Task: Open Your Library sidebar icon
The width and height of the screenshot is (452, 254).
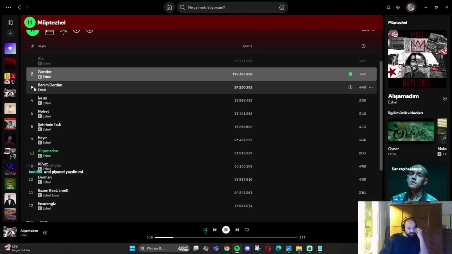Action: [10, 22]
